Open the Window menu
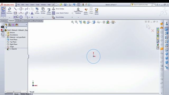The width and height of the screenshot is (169, 95). coord(43,5)
